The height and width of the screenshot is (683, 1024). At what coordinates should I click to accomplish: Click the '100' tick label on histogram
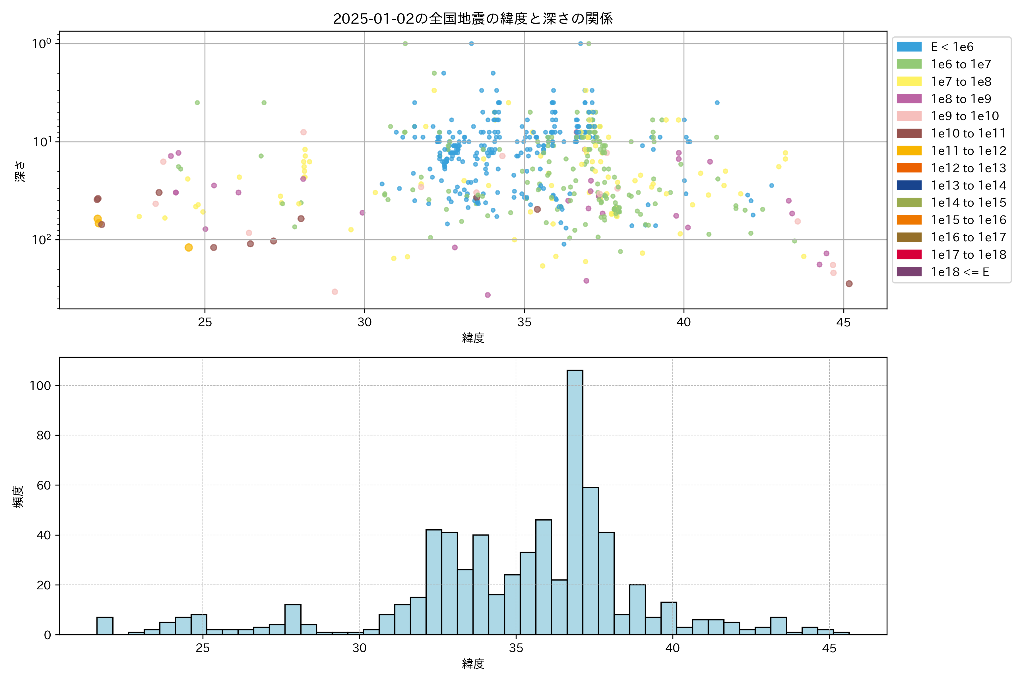[40, 386]
